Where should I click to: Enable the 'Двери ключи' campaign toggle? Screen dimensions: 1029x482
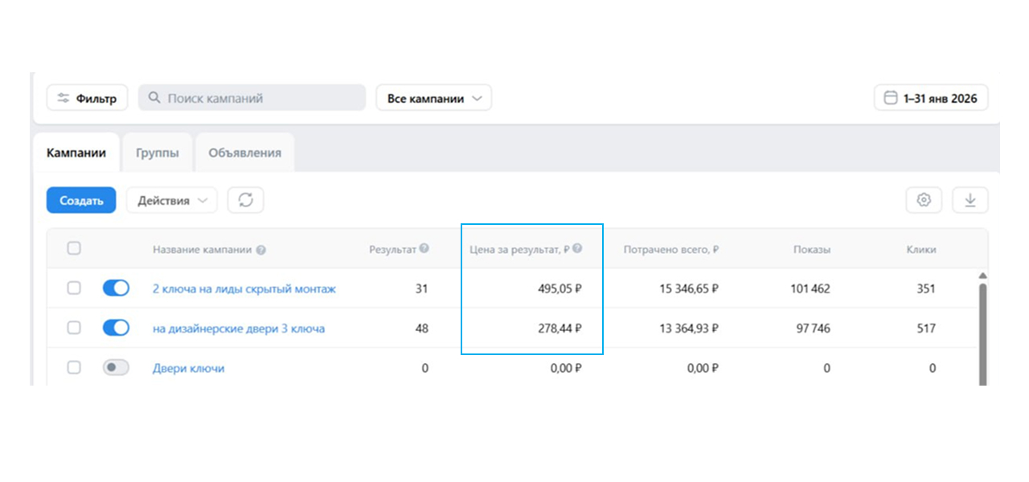pyautogui.click(x=116, y=367)
